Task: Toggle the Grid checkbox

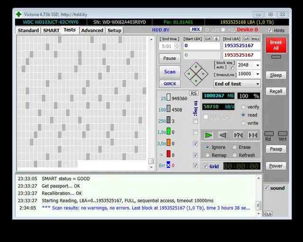Action: 205,166
